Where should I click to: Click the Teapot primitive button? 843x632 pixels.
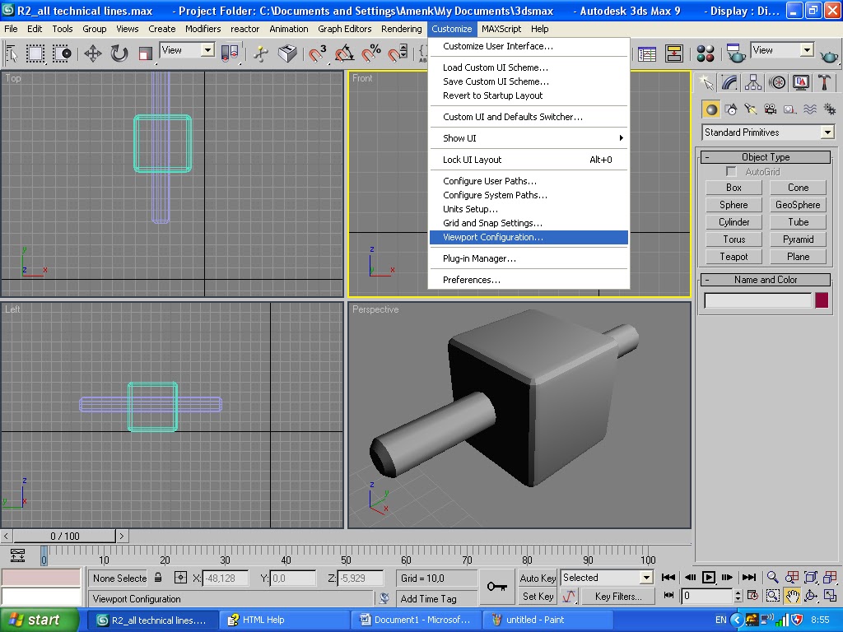734,257
